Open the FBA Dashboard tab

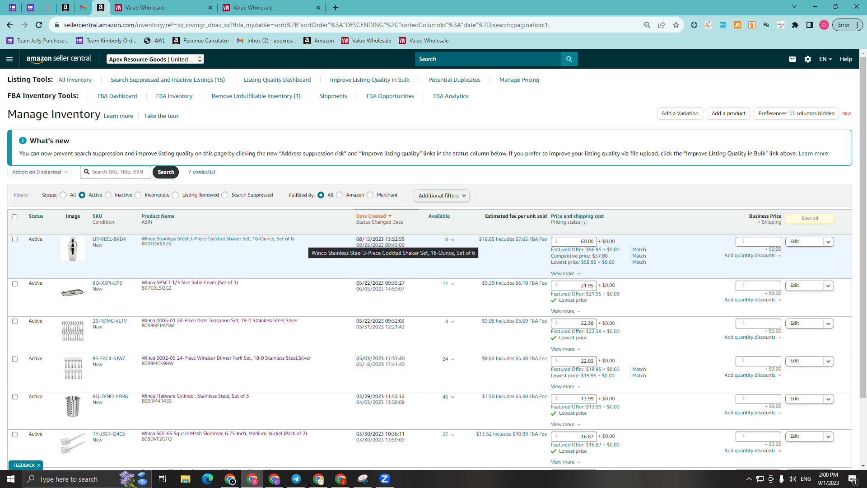pyautogui.click(x=117, y=96)
